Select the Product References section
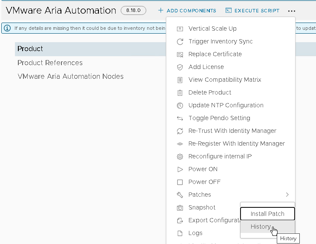 50,63
